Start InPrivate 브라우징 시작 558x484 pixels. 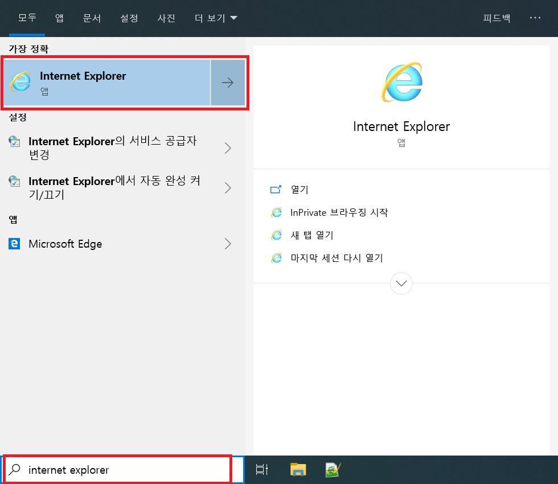point(339,212)
